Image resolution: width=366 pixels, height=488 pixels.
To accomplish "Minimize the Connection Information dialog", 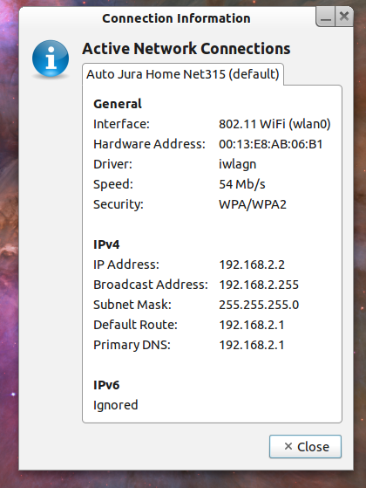I will coord(326,17).
